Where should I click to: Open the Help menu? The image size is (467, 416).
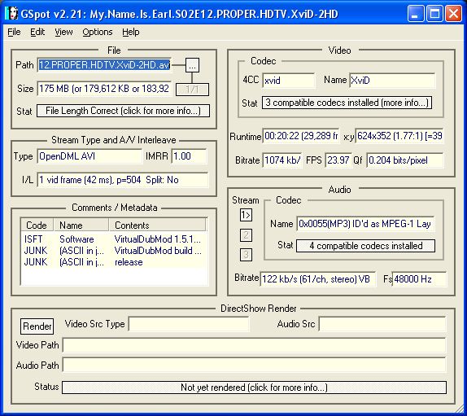pos(131,32)
